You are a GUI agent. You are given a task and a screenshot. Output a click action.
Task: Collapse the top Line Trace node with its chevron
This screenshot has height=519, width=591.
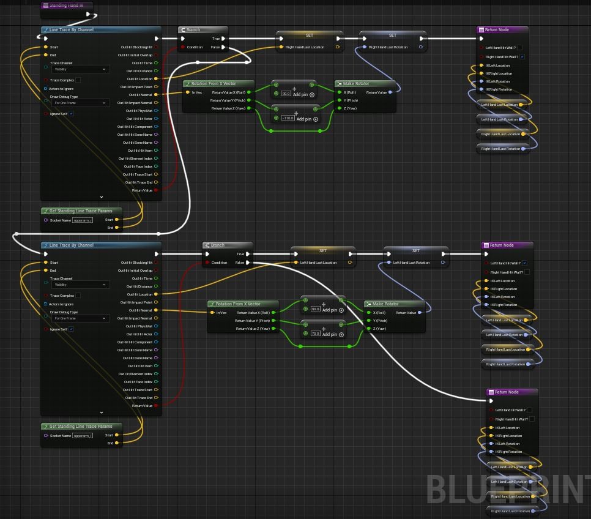[101, 197]
